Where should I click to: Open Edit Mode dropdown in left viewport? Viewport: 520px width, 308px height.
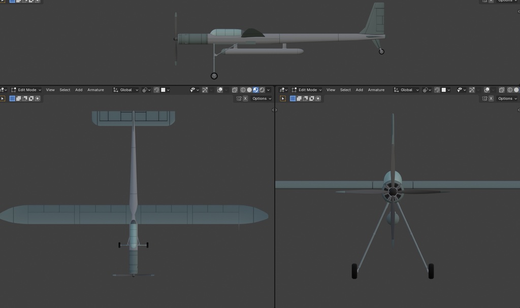pos(26,90)
